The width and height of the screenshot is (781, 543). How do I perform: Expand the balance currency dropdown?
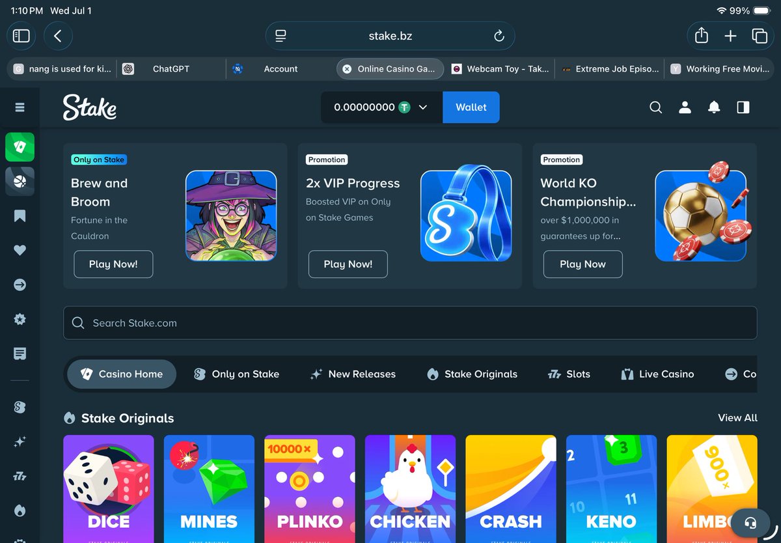[x=422, y=107]
